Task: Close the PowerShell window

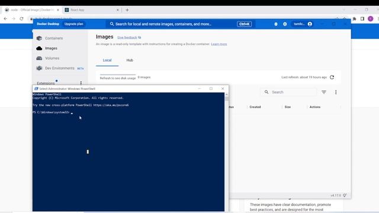Action: [x=223, y=89]
